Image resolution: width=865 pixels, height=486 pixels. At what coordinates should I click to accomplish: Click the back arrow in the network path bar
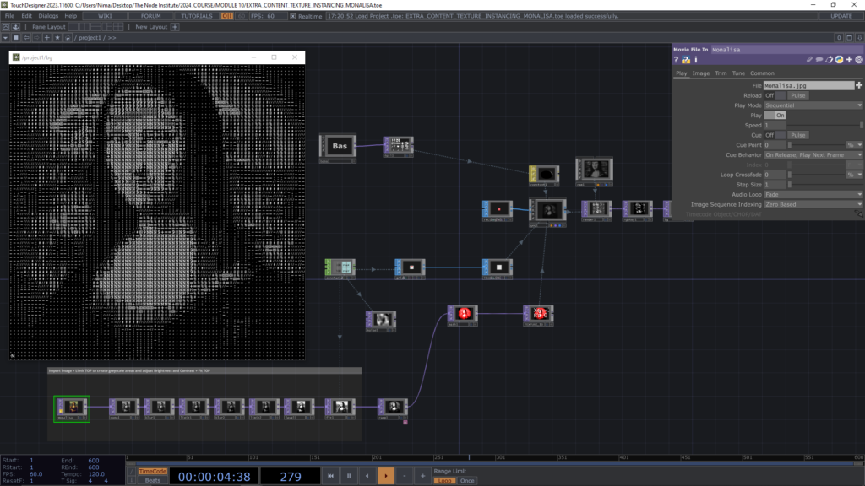click(x=26, y=38)
